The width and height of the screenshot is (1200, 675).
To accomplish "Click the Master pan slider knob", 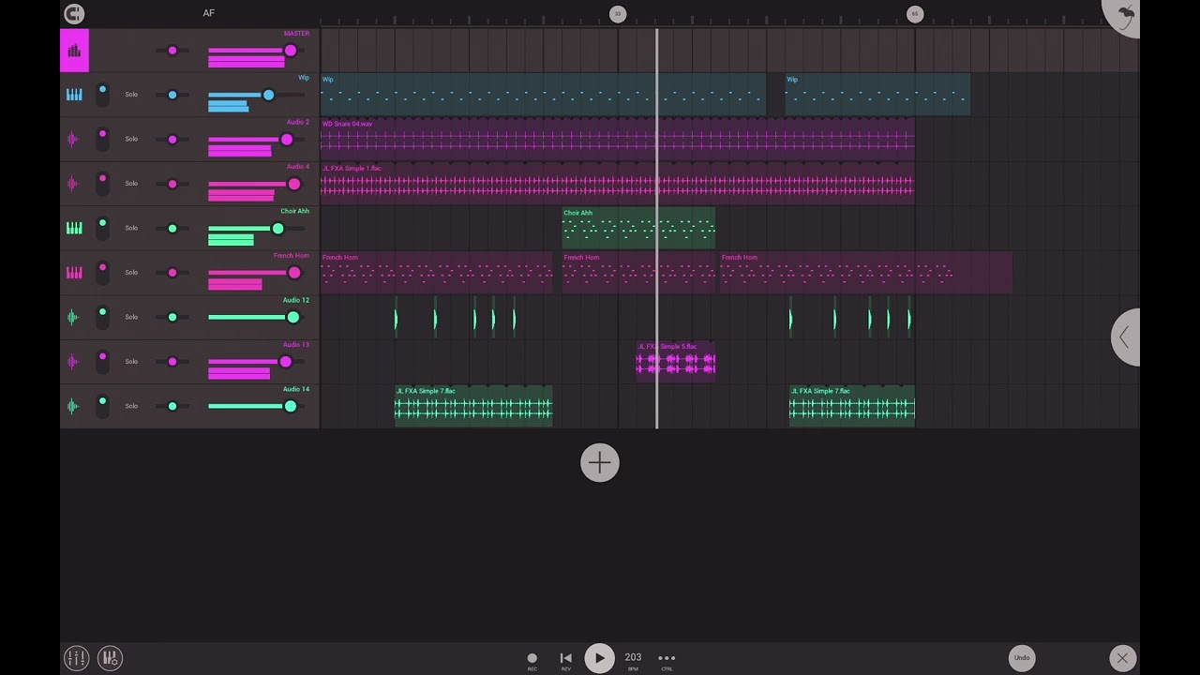I will click(172, 51).
